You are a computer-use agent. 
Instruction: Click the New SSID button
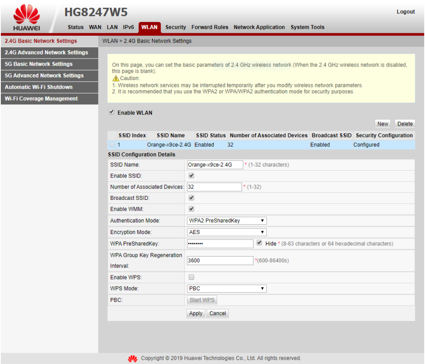(x=383, y=124)
